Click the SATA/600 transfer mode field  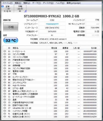52,32
